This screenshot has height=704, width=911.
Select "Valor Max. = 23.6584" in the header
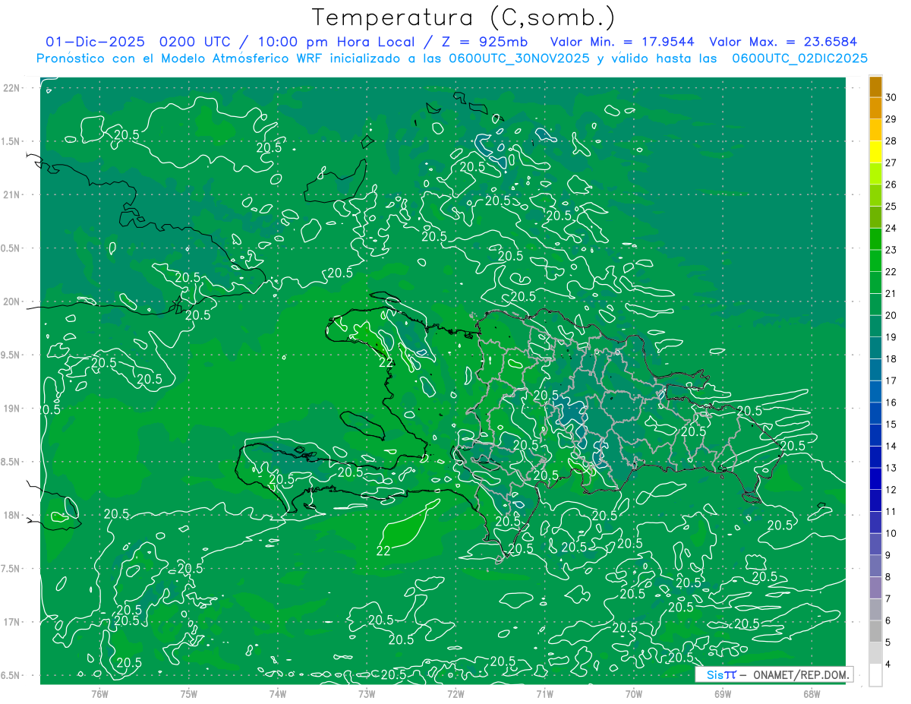[783, 42]
